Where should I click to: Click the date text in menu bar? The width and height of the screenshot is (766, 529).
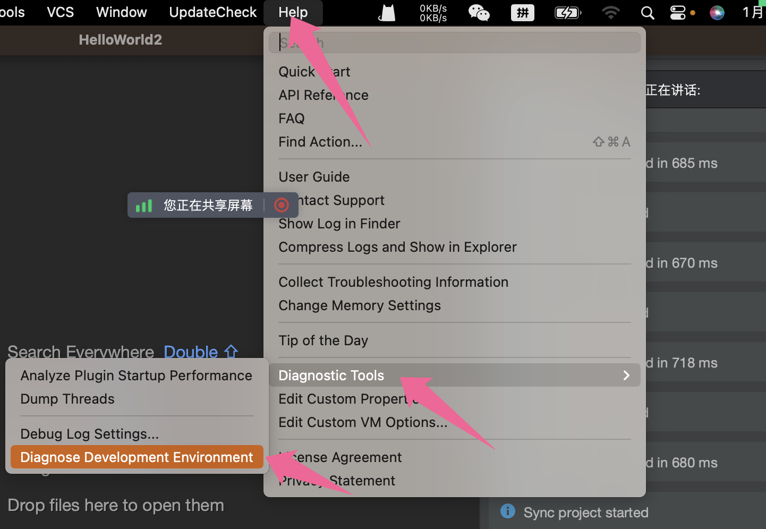(x=753, y=12)
